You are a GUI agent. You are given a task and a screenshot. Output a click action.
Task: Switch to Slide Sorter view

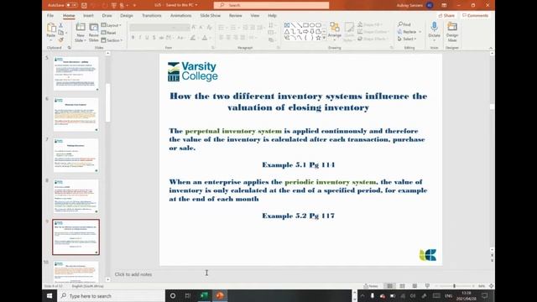[x=403, y=286]
